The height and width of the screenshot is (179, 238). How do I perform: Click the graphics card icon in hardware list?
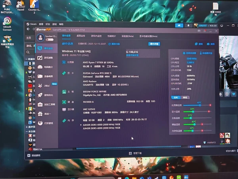tap(64, 73)
